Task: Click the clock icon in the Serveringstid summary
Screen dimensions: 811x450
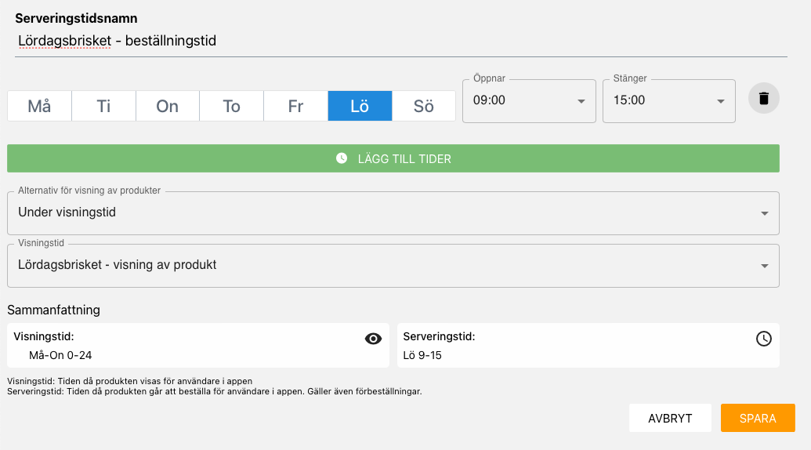Action: (x=763, y=339)
